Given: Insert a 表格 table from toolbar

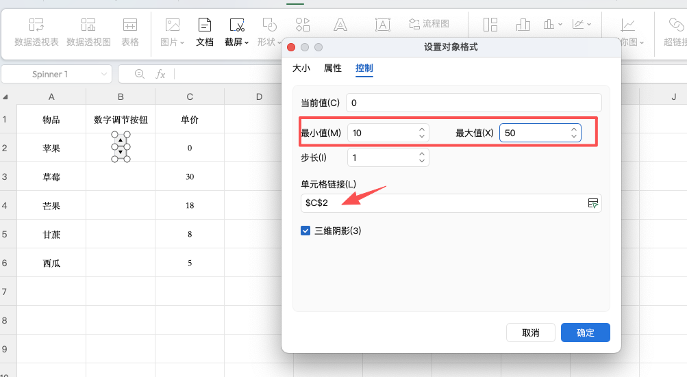Looking at the screenshot, I should tap(130, 25).
